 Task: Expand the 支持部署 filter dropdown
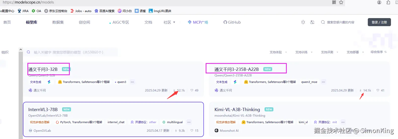355,52
